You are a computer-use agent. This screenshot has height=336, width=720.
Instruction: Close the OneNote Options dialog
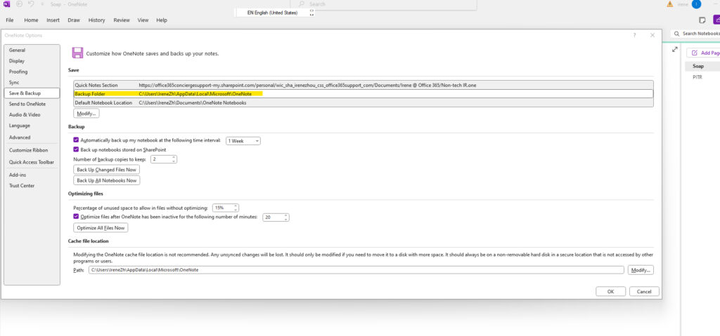[652, 35]
